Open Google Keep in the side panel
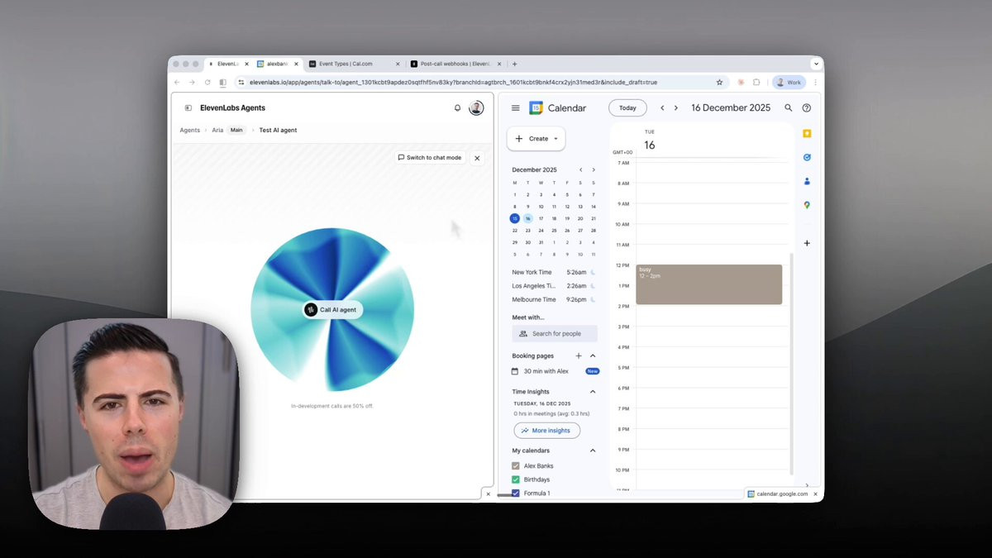 [x=807, y=133]
